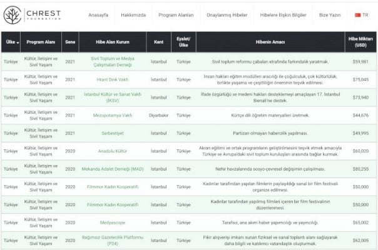Open the Serbestiyet grantee link
This screenshot has height=250, width=378.
(113, 133)
